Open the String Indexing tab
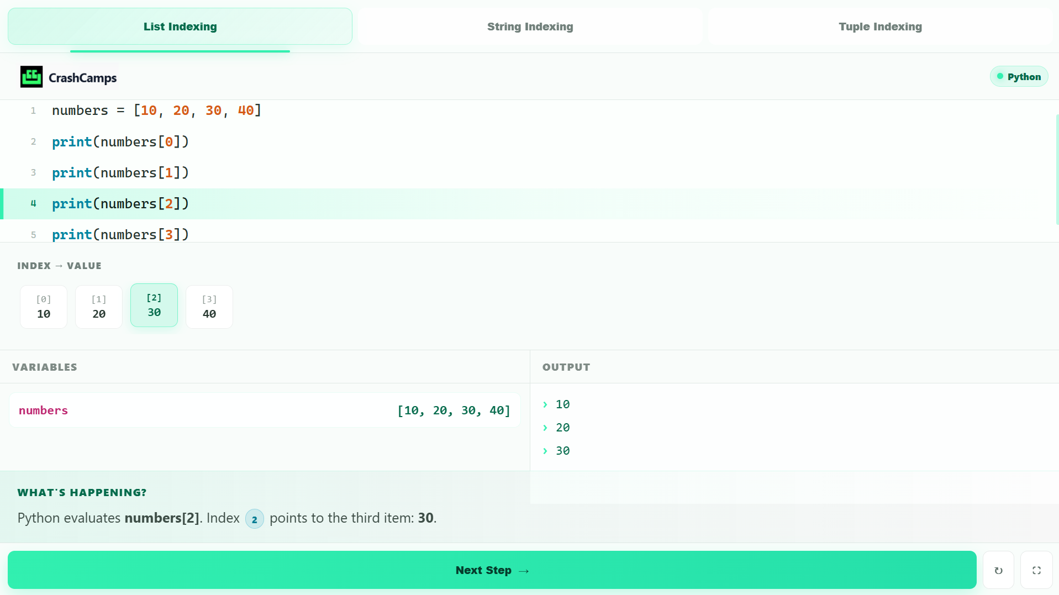Image resolution: width=1059 pixels, height=595 pixels. tap(530, 27)
